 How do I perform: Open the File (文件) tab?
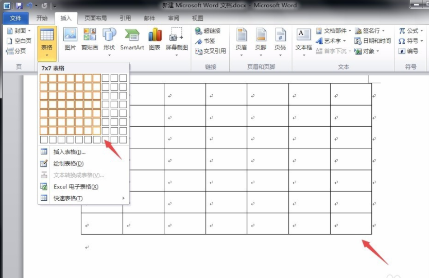pos(15,19)
